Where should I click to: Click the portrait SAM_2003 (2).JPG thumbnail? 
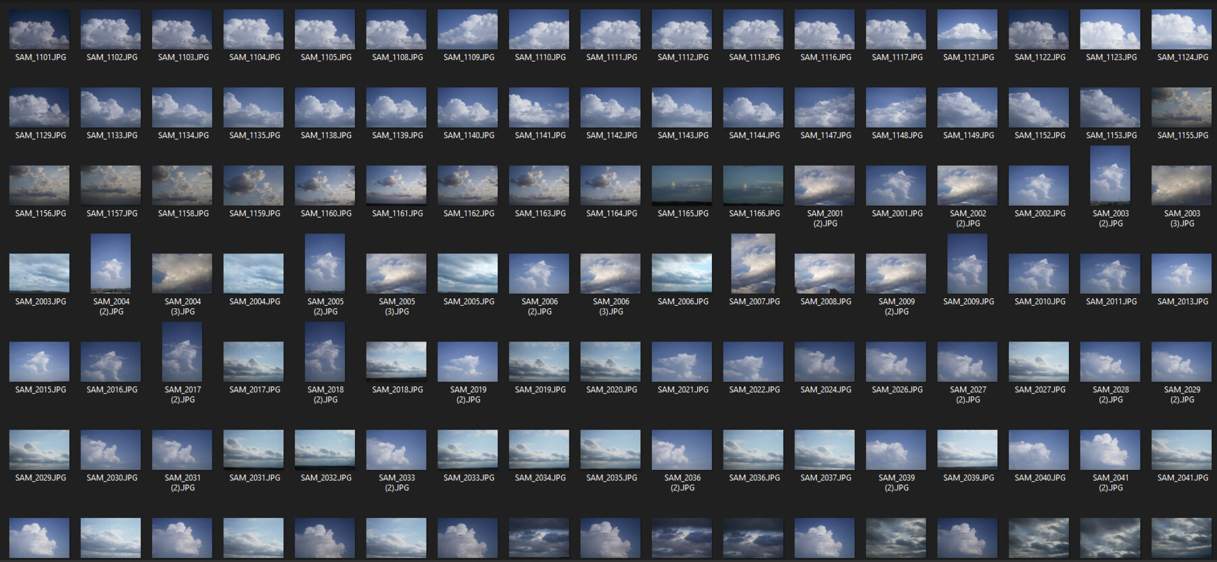pos(1110,175)
